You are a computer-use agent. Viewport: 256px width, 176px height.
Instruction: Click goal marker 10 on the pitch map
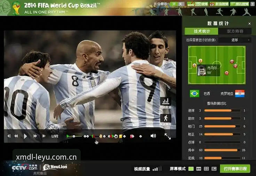point(232,61)
